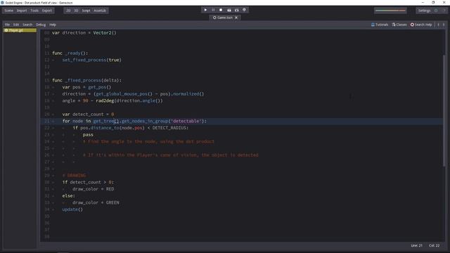Click the 'update()' code line
Viewport: 450px width, 253px height.
(x=72, y=209)
